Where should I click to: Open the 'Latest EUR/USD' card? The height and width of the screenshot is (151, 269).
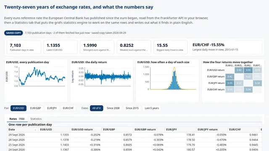pyautogui.click(x=61, y=47)
